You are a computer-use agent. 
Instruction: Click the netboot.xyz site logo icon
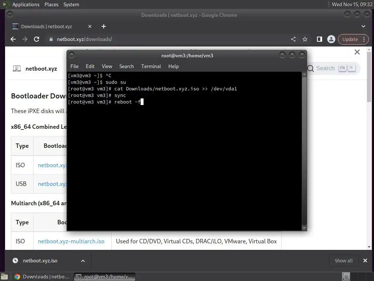(17, 68)
